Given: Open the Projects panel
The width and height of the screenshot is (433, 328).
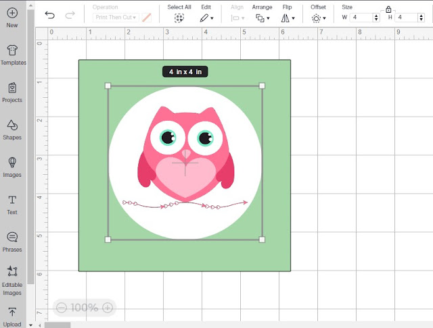Looking at the screenshot, I should click(12, 88).
